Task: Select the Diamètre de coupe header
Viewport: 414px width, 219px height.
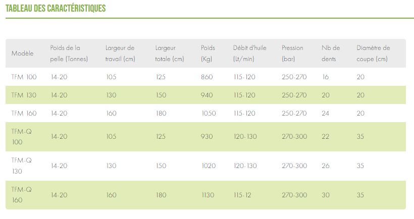Action: (x=373, y=53)
